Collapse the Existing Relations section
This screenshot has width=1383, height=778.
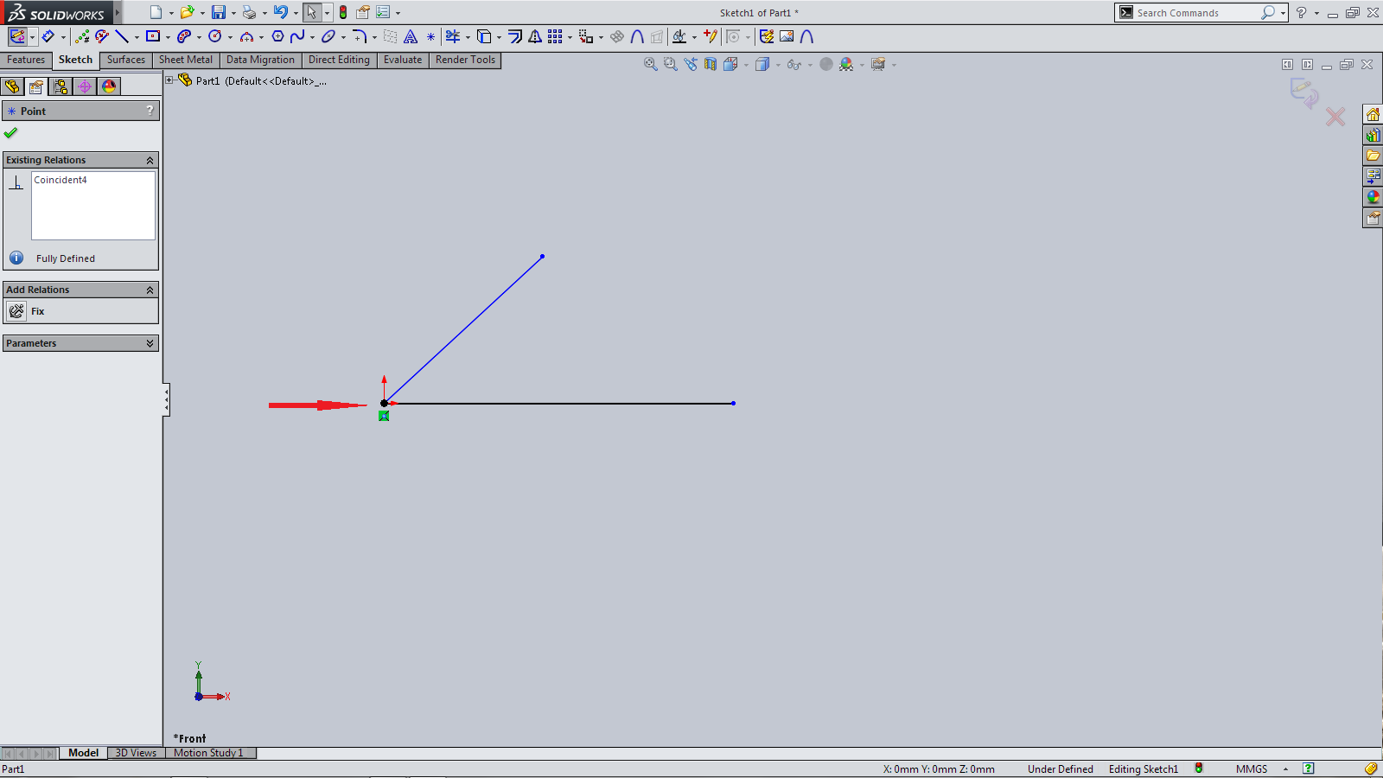(150, 160)
